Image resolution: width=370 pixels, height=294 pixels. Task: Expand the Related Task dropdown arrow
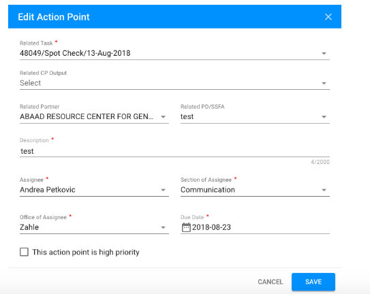tap(324, 54)
